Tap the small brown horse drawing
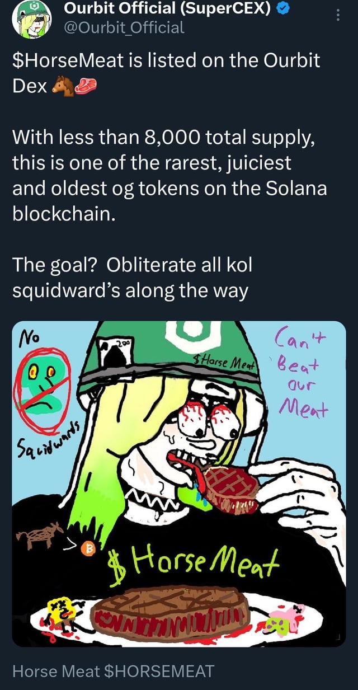 [x=40, y=536]
